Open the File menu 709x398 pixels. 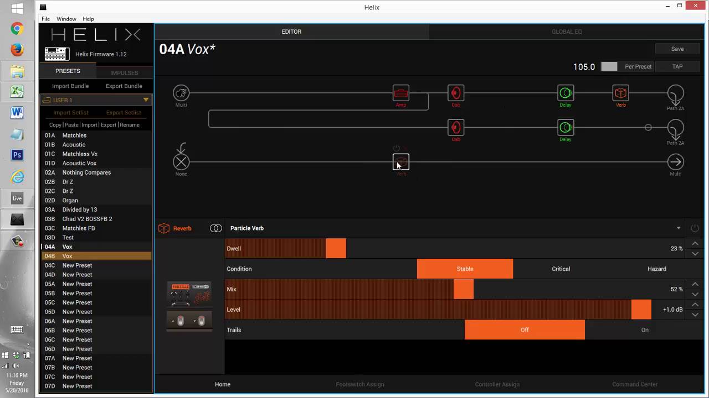(x=45, y=19)
